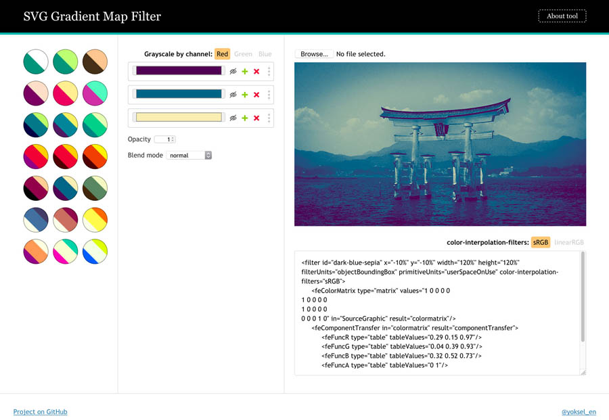The image size is (609, 420).
Task: Click the green plus on the teal-blue color row
Action: pyautogui.click(x=245, y=95)
